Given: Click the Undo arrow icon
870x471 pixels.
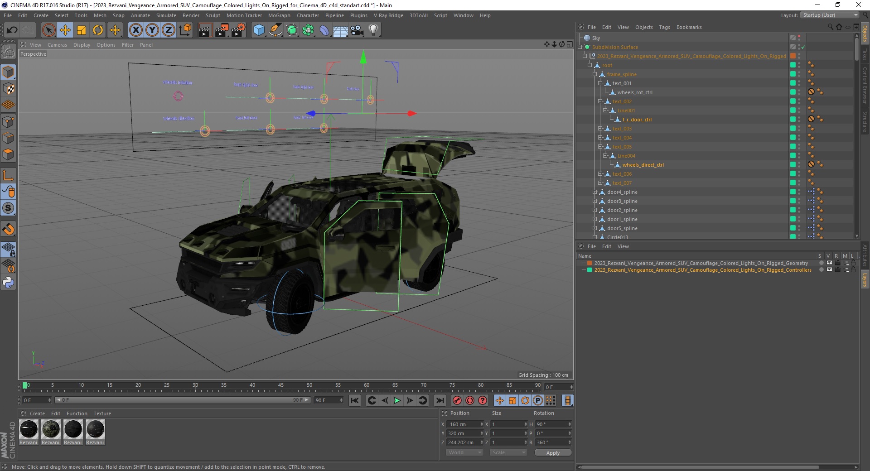Looking at the screenshot, I should [12, 30].
